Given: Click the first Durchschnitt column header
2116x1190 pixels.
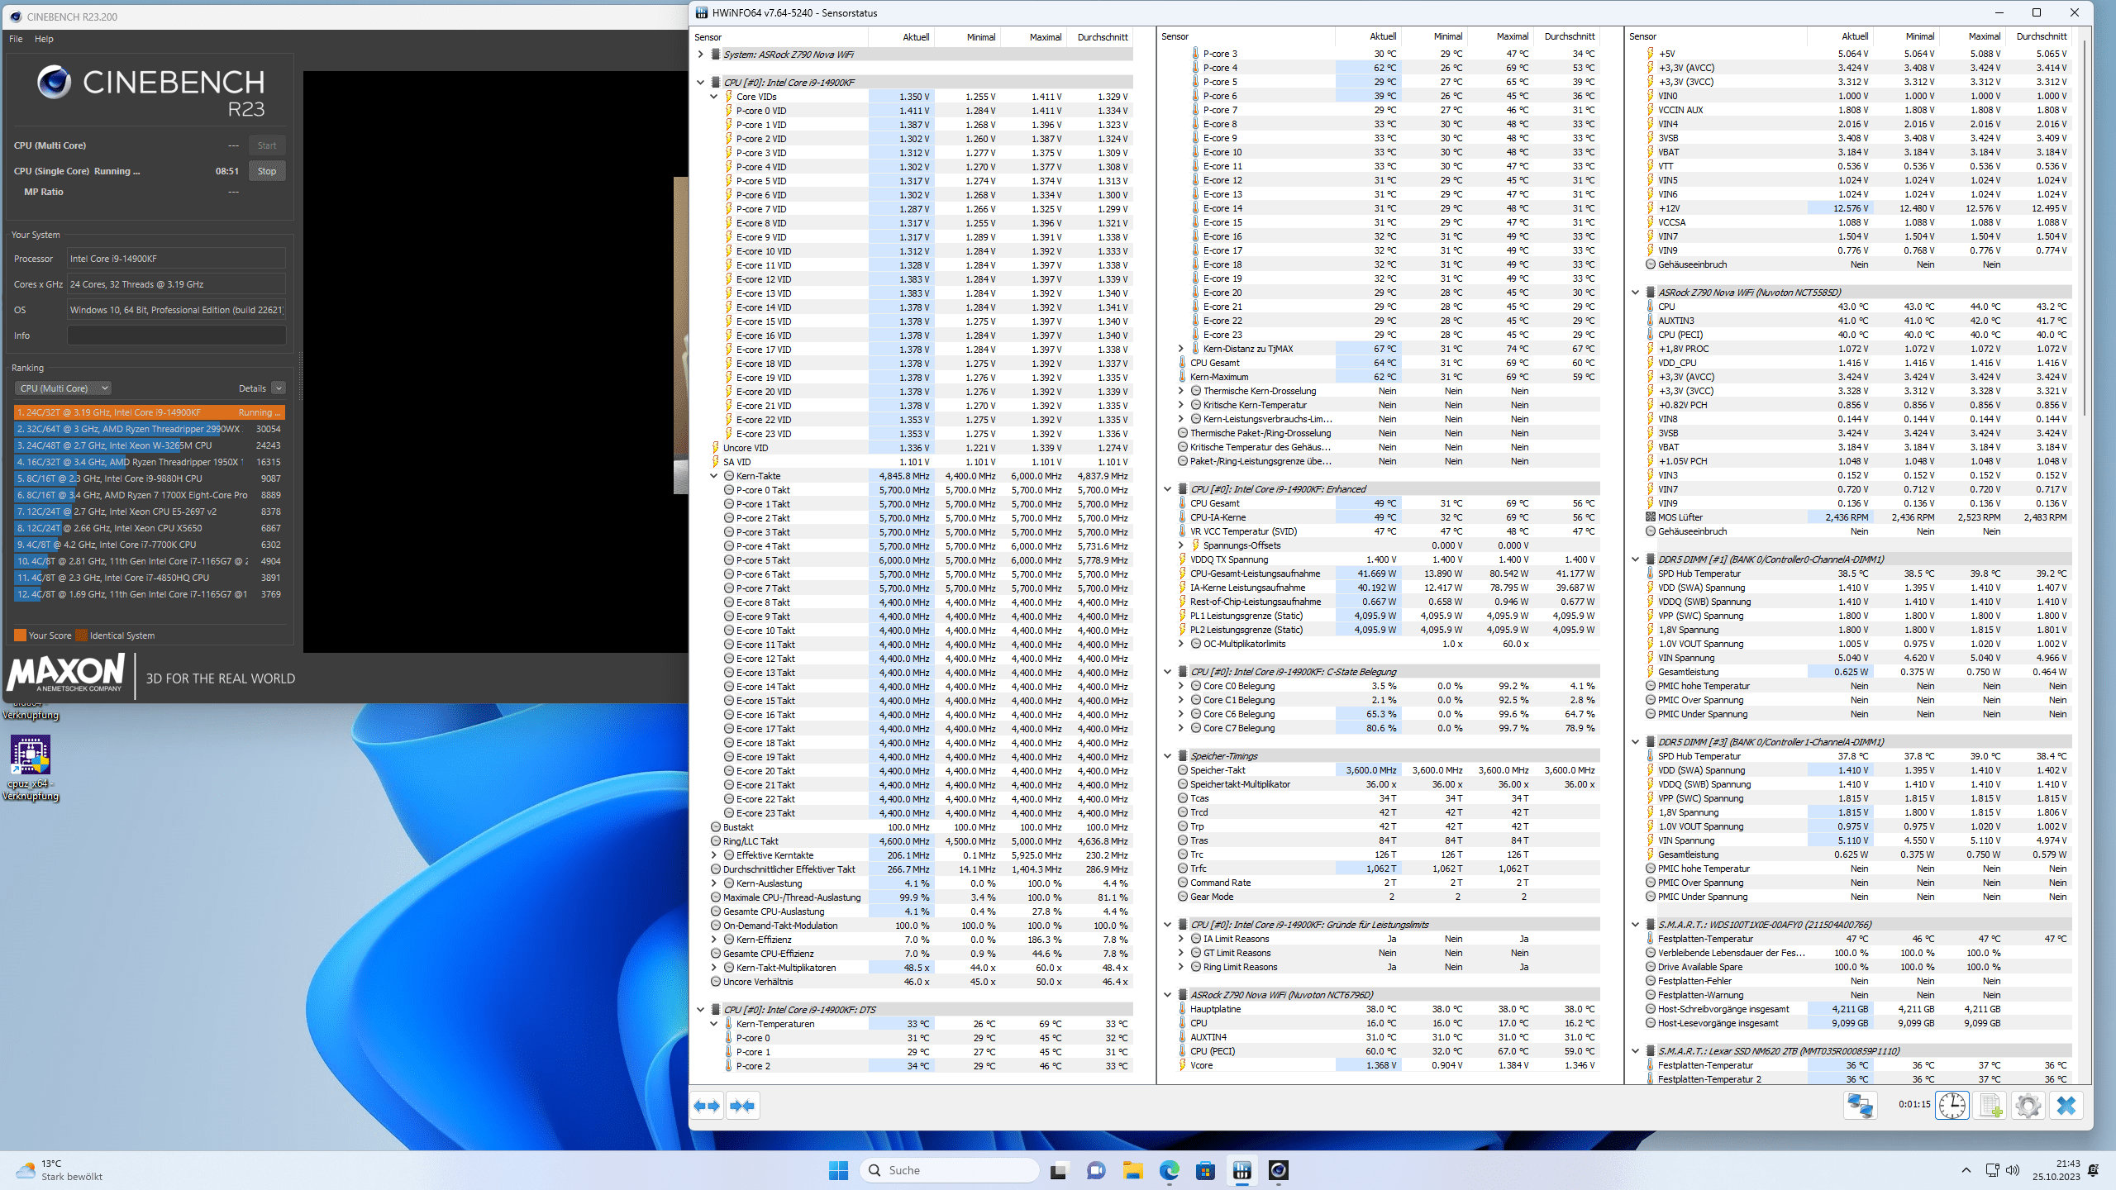Looking at the screenshot, I should tap(1100, 37).
